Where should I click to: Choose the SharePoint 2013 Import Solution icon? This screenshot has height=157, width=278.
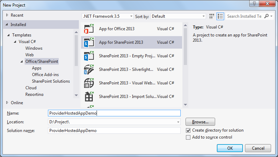(89, 97)
